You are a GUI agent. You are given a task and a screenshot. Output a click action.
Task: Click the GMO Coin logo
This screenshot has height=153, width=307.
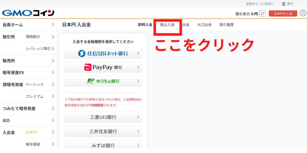28,13
